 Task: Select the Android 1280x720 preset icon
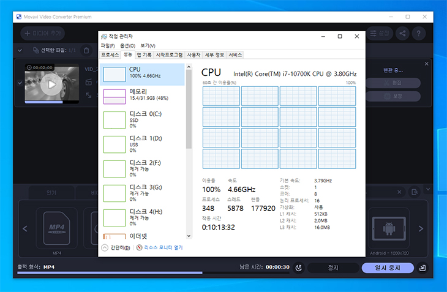(x=389, y=228)
